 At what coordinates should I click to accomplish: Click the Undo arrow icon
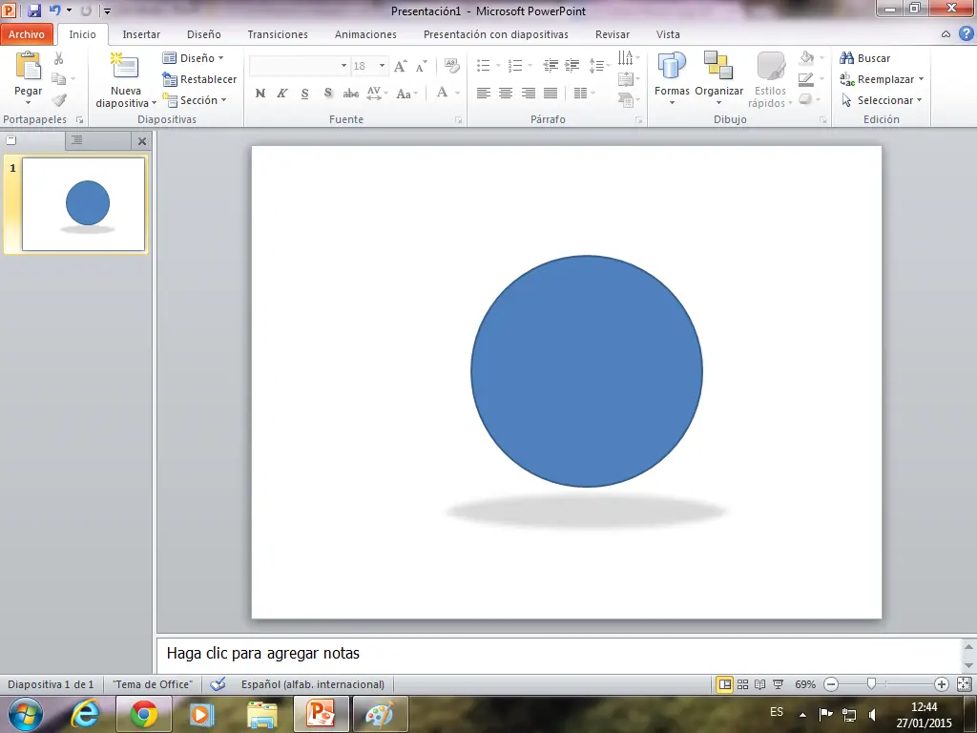click(x=54, y=10)
